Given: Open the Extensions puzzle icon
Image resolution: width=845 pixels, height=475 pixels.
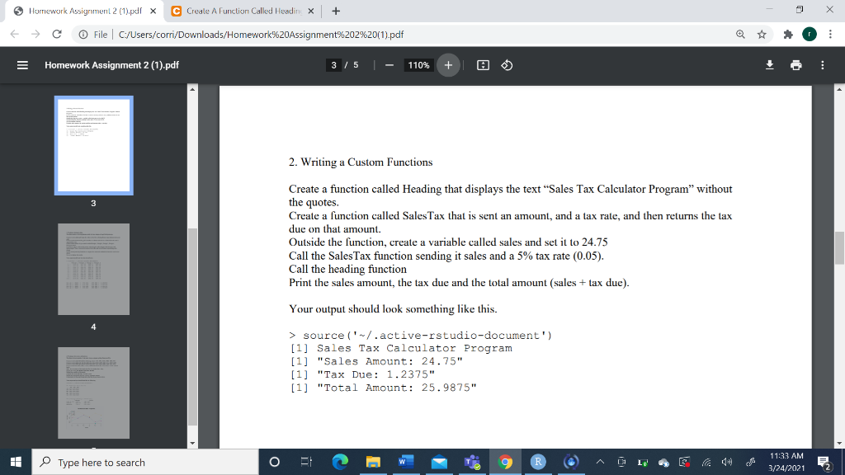Looking at the screenshot, I should pos(788,35).
